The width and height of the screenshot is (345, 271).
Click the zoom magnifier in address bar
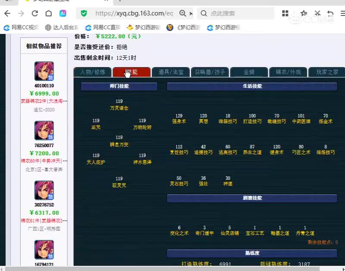click(182, 13)
